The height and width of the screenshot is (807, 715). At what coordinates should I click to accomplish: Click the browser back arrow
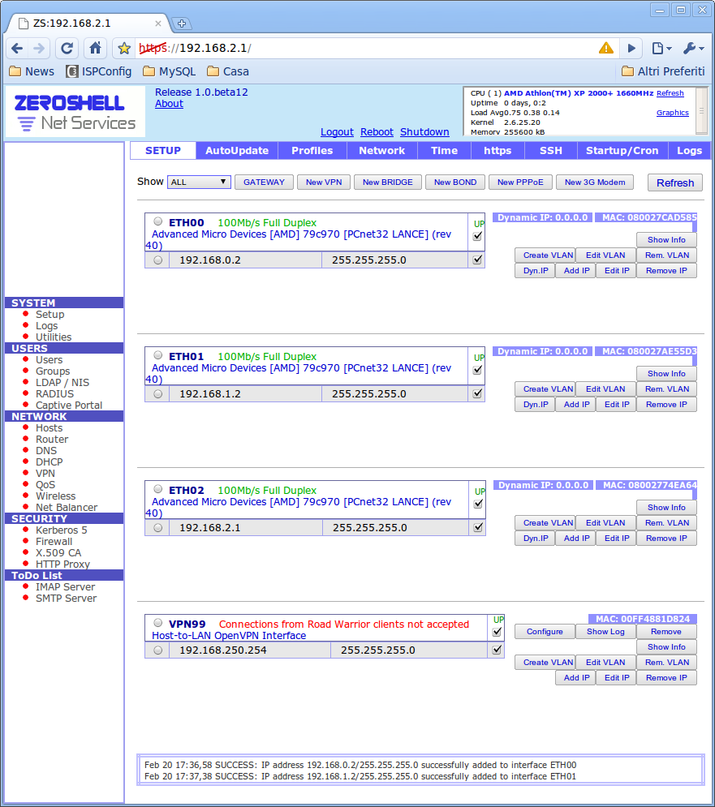(x=17, y=49)
